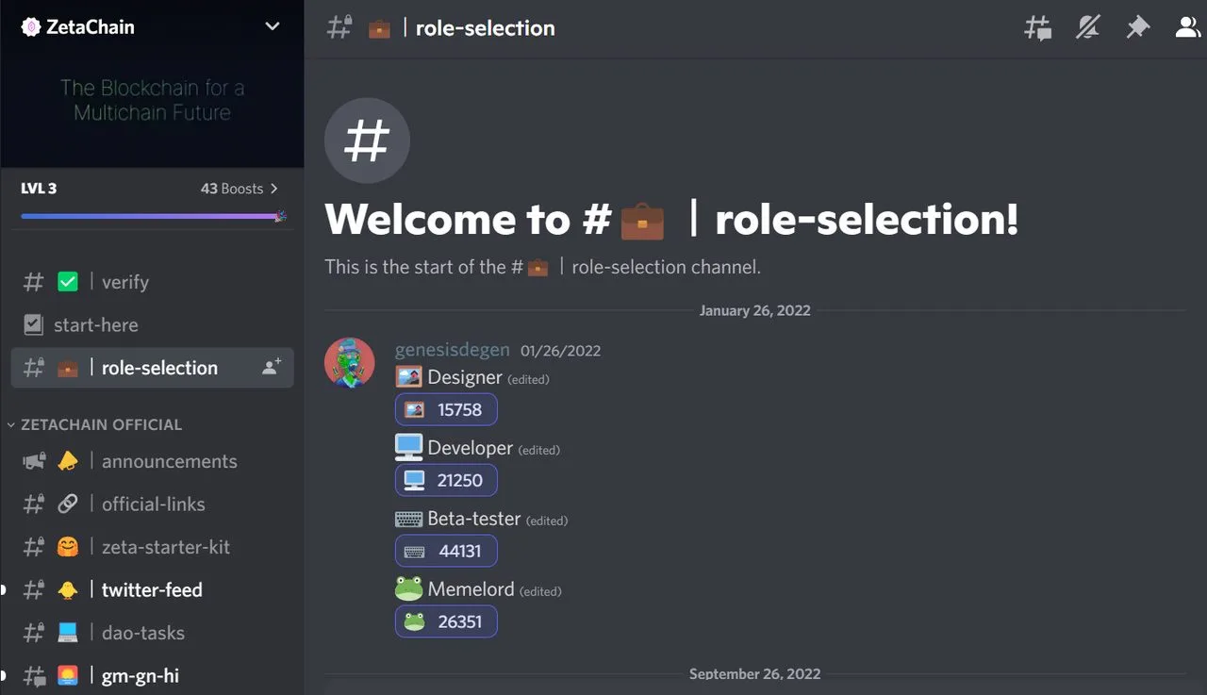The image size is (1207, 695).
Task: Click the "Developer" role text in message
Action: pyautogui.click(x=471, y=448)
